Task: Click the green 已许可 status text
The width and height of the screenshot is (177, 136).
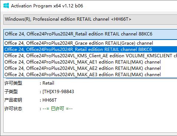Action: coord(58,109)
